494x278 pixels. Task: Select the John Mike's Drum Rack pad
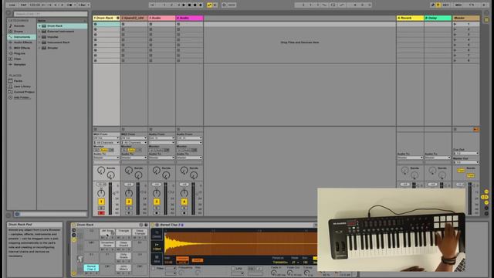(x=123, y=268)
